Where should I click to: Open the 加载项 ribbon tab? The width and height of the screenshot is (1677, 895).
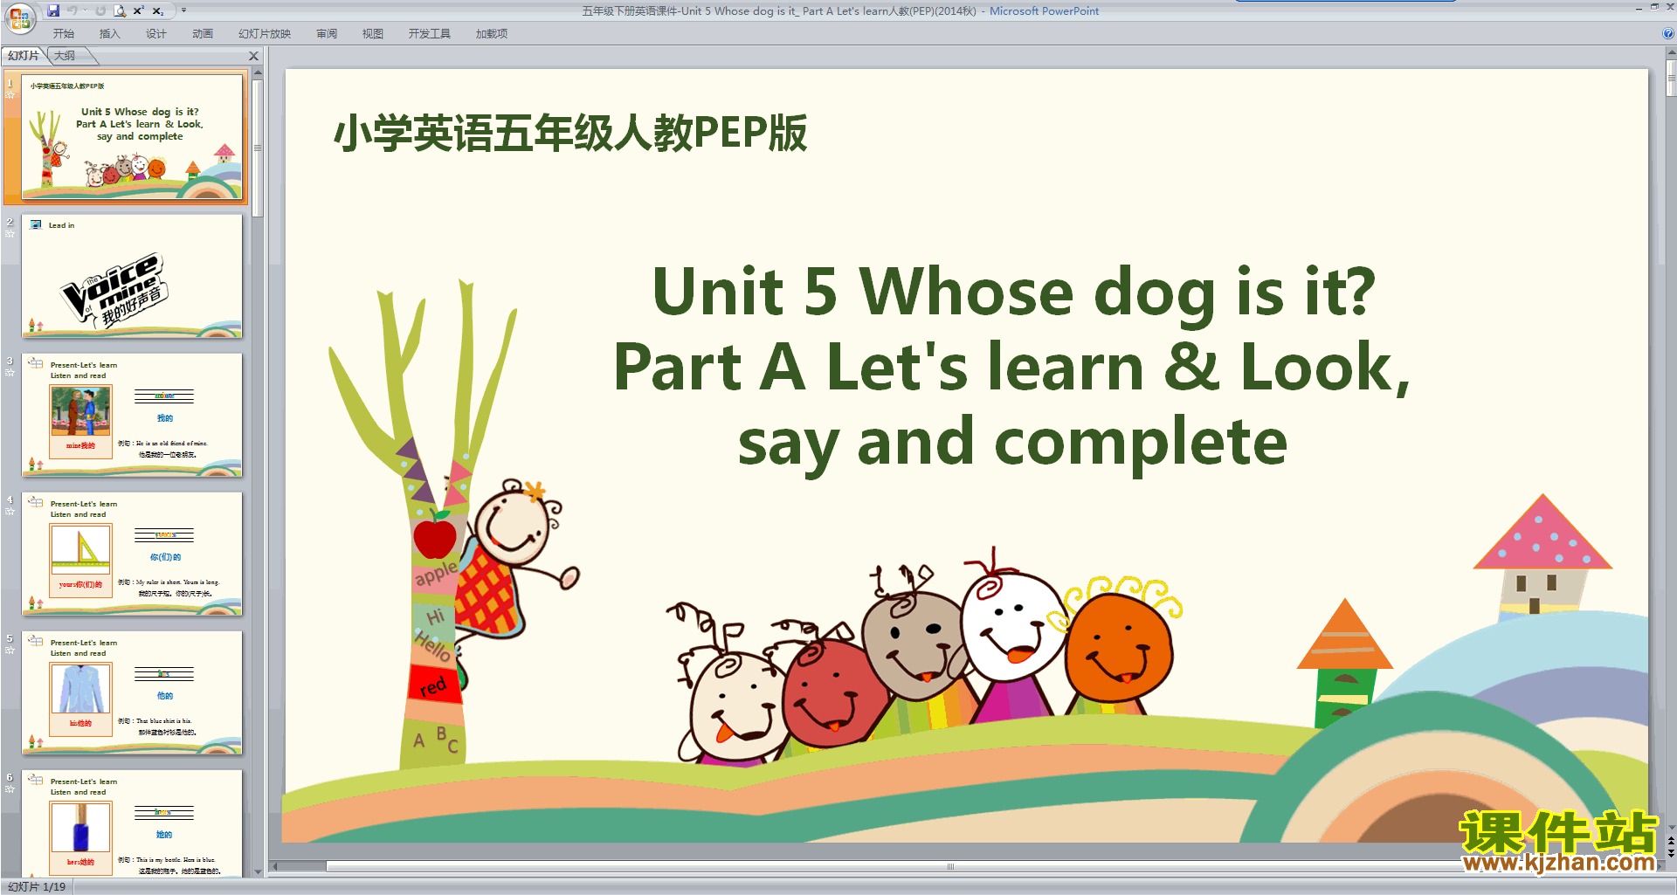click(x=492, y=34)
